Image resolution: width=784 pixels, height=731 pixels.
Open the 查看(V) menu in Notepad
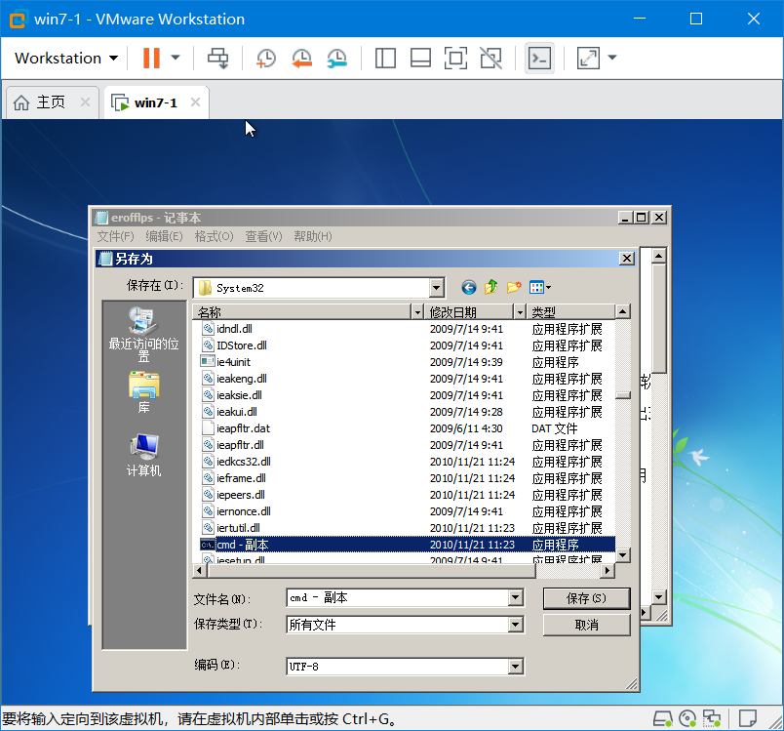click(263, 236)
